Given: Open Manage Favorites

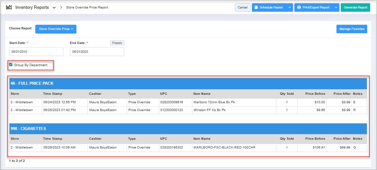Looking at the screenshot, I should point(352,29).
